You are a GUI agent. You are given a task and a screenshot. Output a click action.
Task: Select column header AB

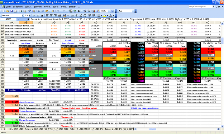tap(26, 23)
